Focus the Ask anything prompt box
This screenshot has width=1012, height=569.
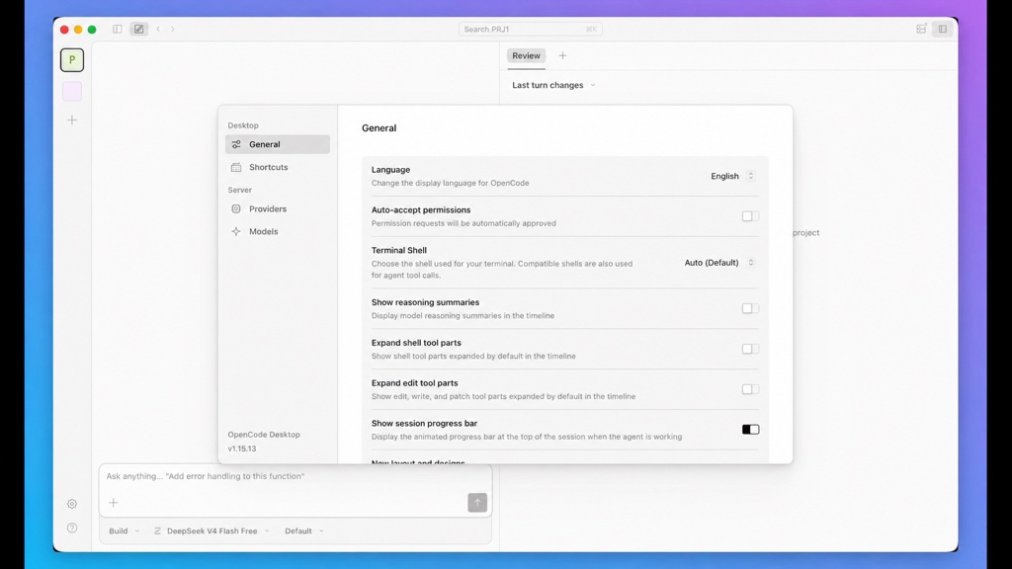(295, 477)
